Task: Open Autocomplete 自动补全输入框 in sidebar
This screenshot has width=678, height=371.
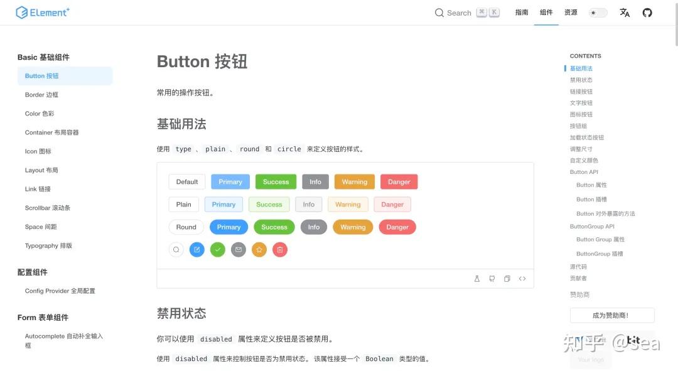Action: click(65, 341)
